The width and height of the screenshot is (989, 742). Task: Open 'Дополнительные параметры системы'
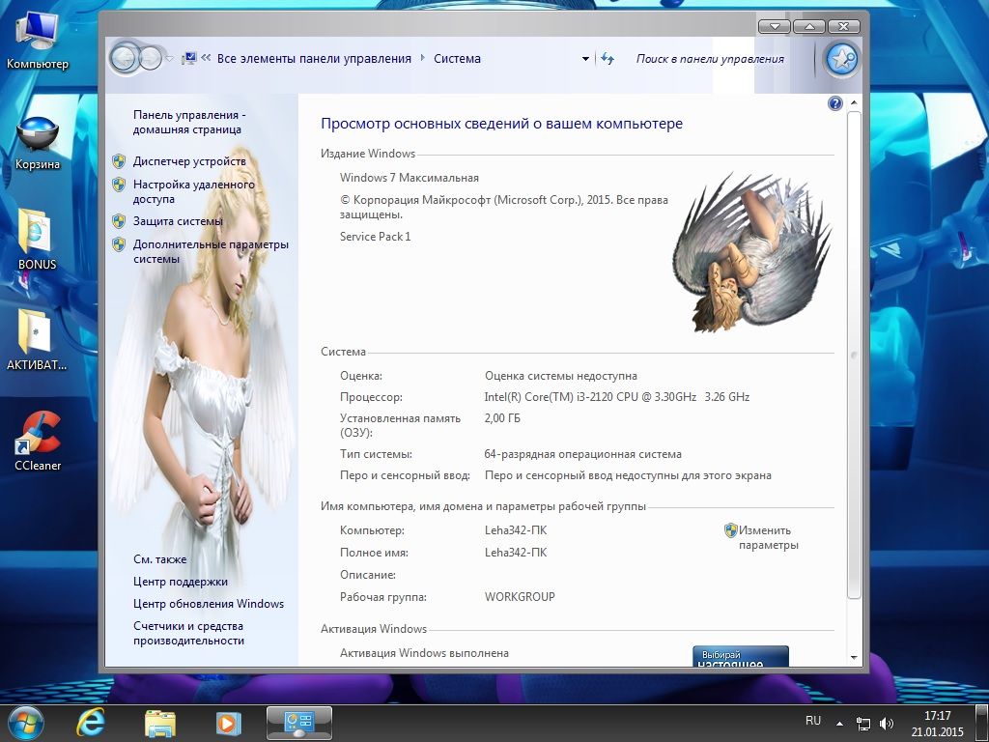(211, 251)
